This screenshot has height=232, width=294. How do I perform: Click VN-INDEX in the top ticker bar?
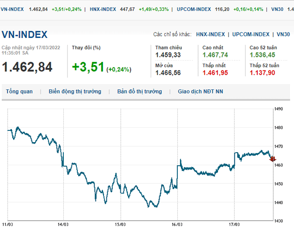pos(14,9)
